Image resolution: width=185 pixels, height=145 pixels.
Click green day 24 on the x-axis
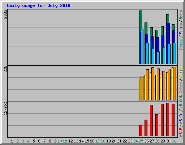point(135,141)
